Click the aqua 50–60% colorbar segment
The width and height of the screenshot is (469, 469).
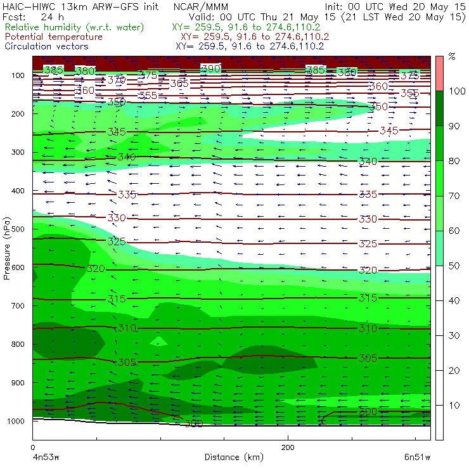[439, 248]
